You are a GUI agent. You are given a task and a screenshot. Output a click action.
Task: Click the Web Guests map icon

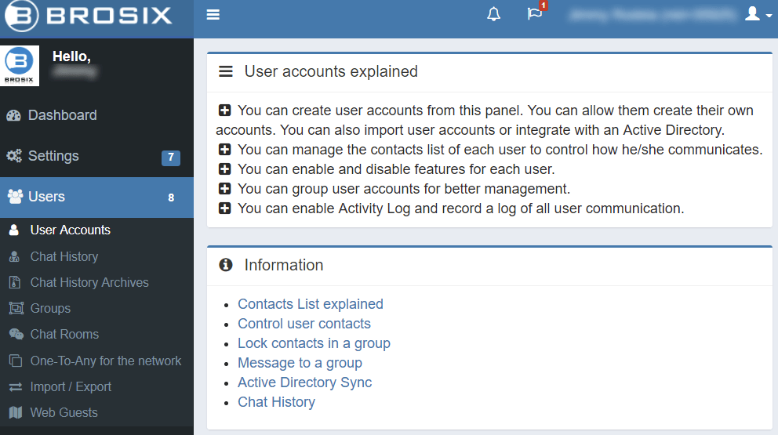pos(16,412)
